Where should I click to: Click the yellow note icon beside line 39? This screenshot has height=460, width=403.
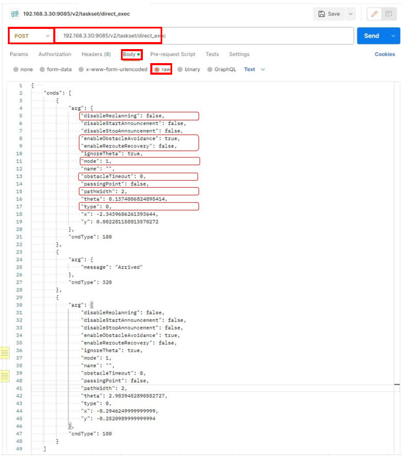[x=5, y=375]
